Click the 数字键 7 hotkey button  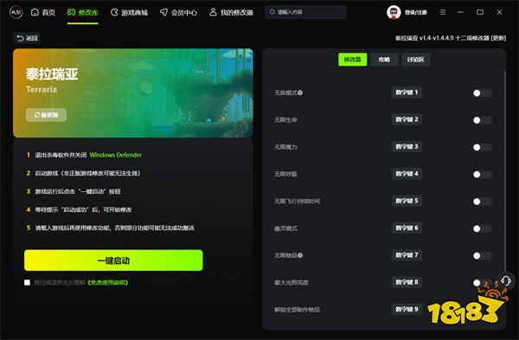tap(407, 255)
